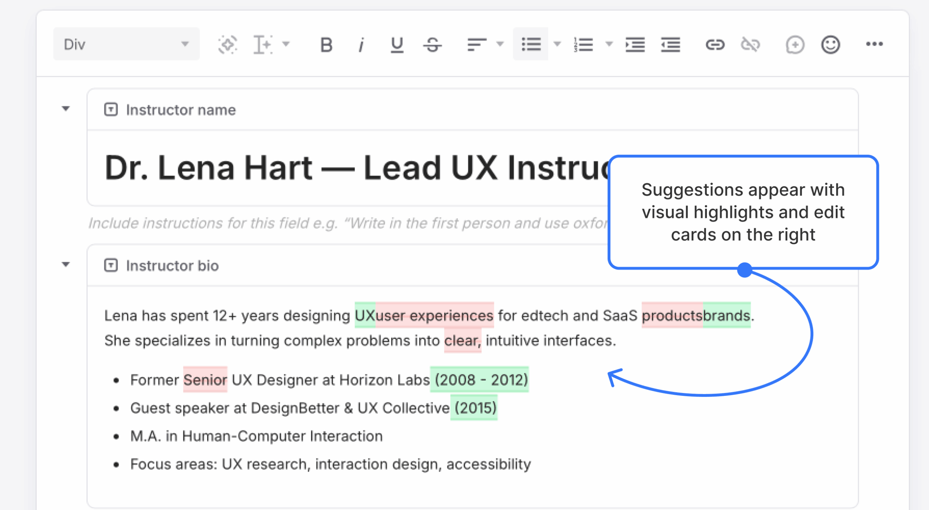Toggle the text alignment option
The height and width of the screenshot is (510, 929).
[x=476, y=44]
